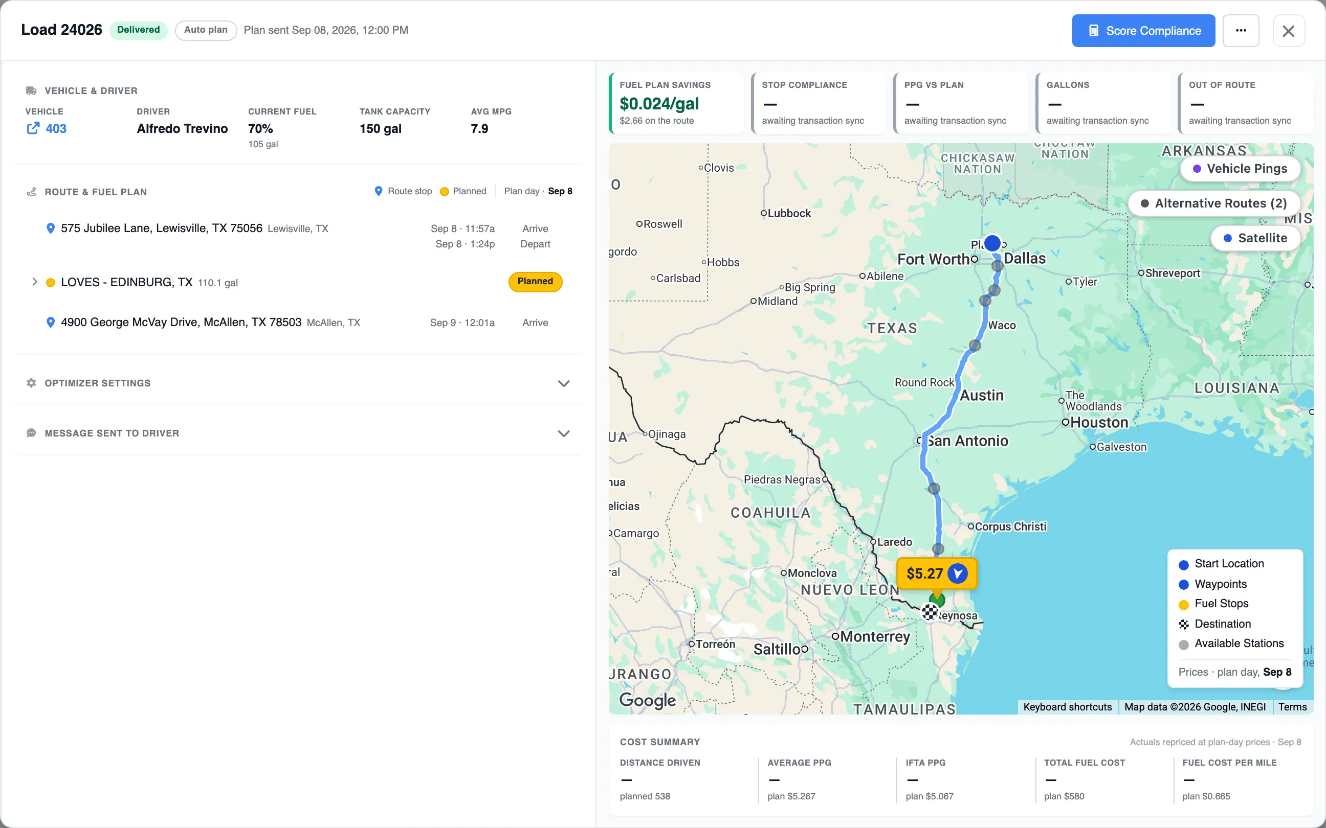1326x828 pixels.
Task: Click the 4900 George McVay Drive address
Action: tap(182, 323)
